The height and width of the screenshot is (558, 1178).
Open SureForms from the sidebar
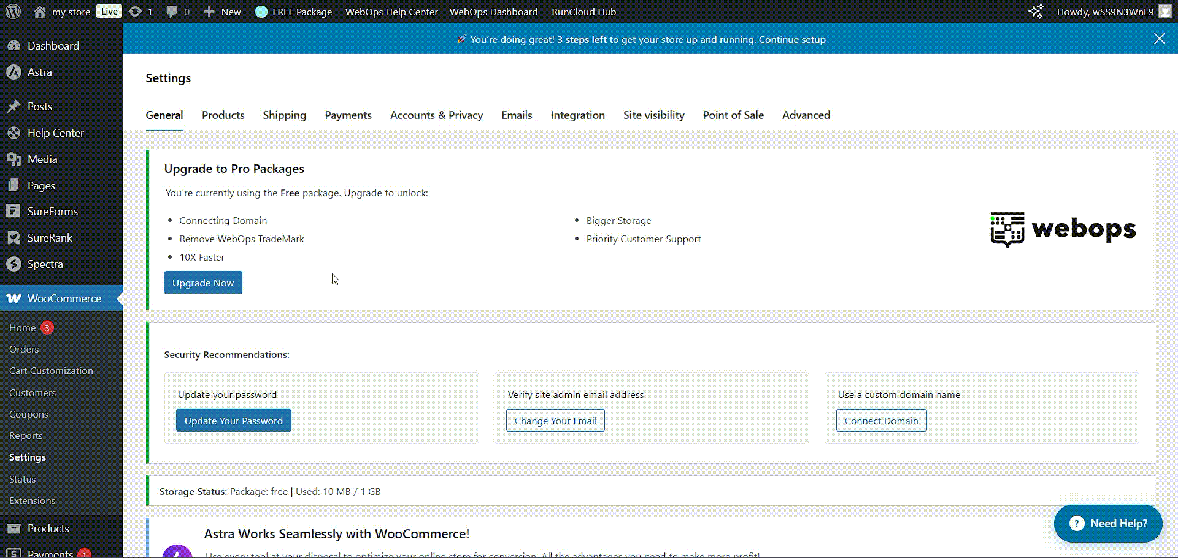(52, 212)
